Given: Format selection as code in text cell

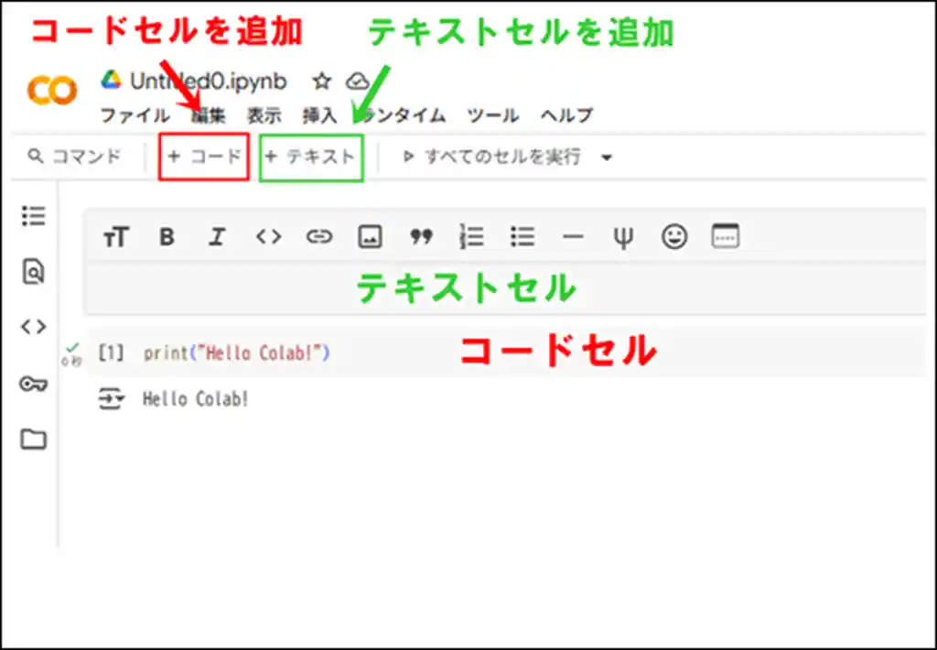Looking at the screenshot, I should (268, 237).
